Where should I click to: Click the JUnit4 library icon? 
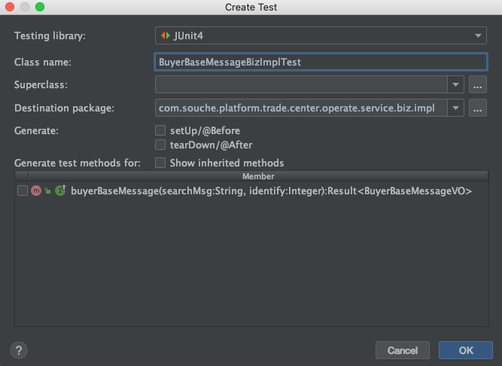[164, 35]
